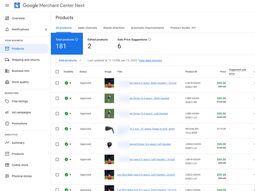Click the Summary trend line icon
This screenshot has width=255, height=191.
coord(7,143)
